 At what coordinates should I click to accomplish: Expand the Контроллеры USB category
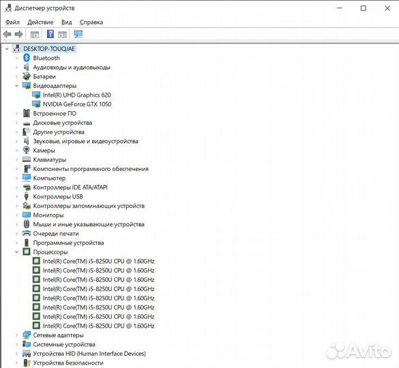[x=17, y=196]
